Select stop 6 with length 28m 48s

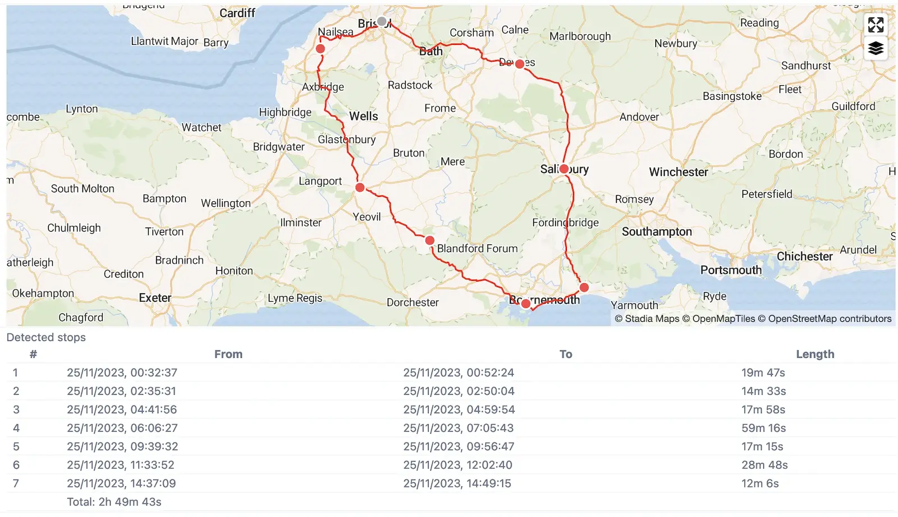pyautogui.click(x=764, y=465)
